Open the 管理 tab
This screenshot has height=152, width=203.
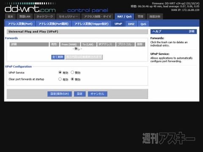[x=140, y=16]
